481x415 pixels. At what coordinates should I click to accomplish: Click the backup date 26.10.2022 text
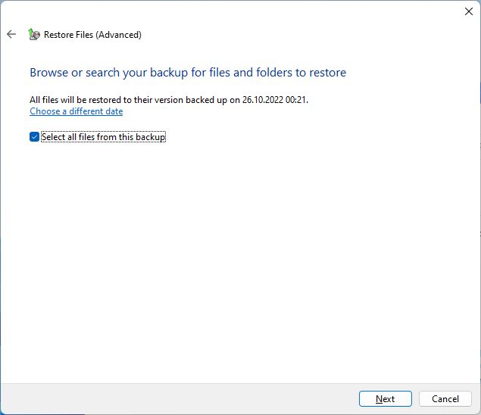263,100
